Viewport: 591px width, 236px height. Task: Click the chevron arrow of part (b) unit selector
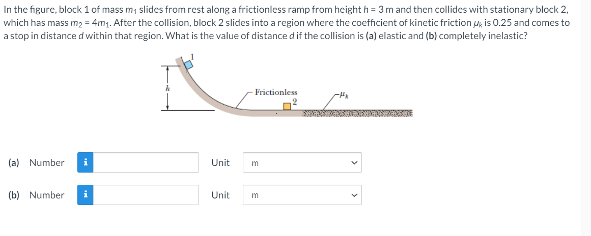(353, 195)
